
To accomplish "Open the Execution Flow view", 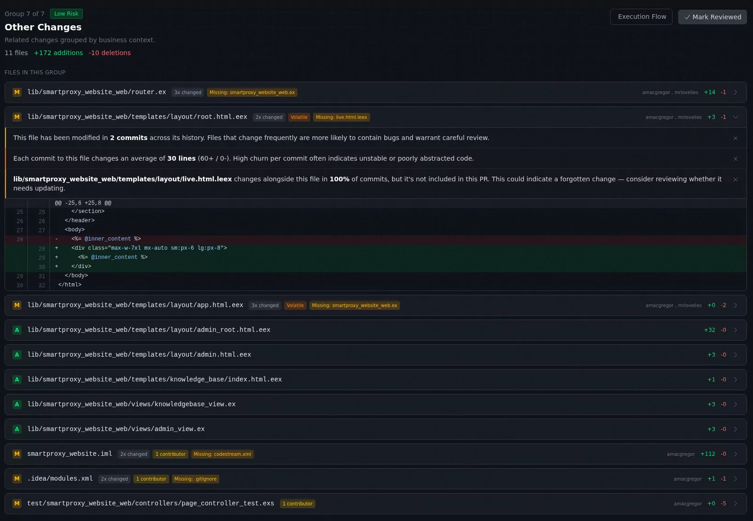I will tap(641, 17).
